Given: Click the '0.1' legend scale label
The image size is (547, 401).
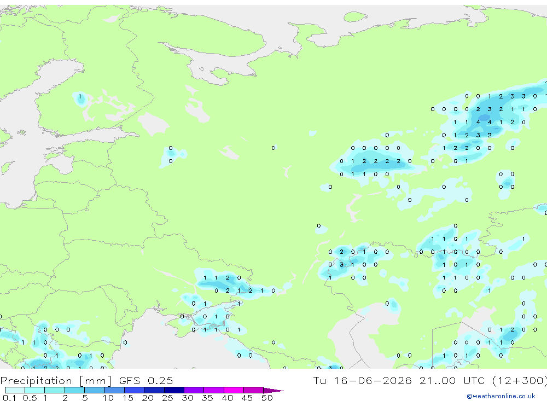Looking at the screenshot, I should (x=9, y=398).
